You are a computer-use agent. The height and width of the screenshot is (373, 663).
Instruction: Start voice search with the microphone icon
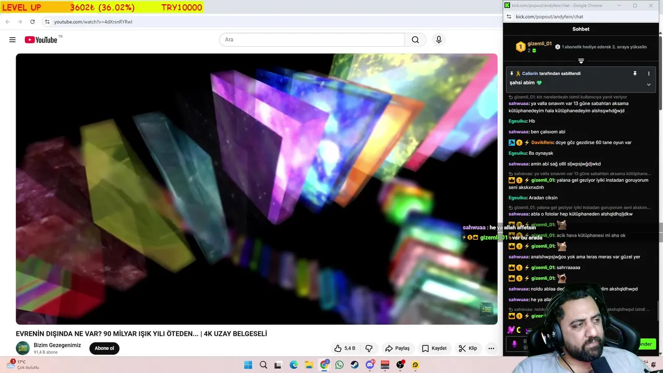439,40
